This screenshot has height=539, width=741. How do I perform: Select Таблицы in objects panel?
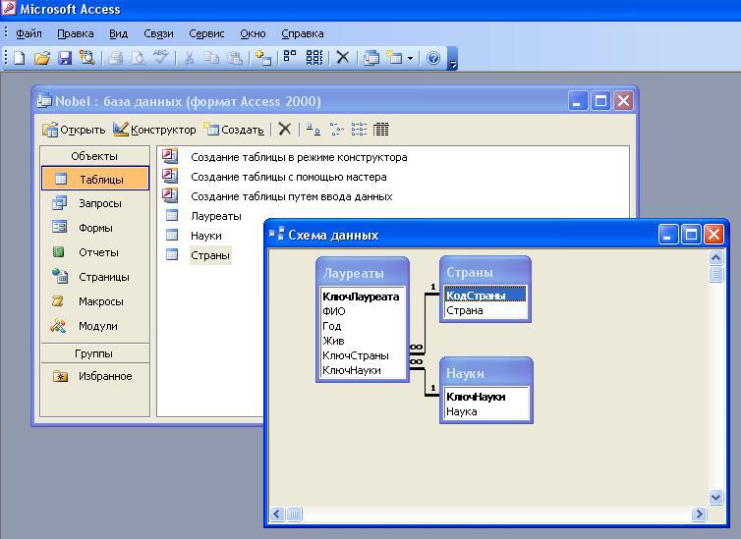(95, 179)
